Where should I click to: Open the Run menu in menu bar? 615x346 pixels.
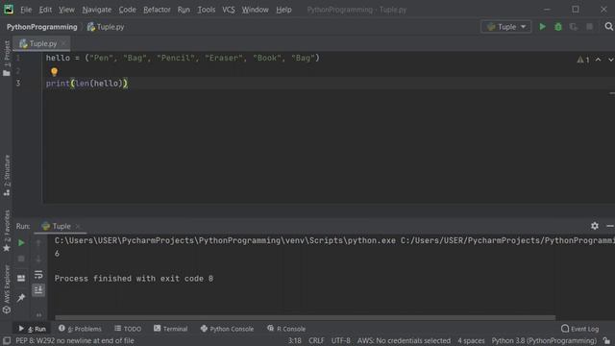(x=184, y=10)
